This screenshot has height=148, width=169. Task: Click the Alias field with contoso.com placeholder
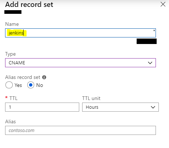pos(80,131)
